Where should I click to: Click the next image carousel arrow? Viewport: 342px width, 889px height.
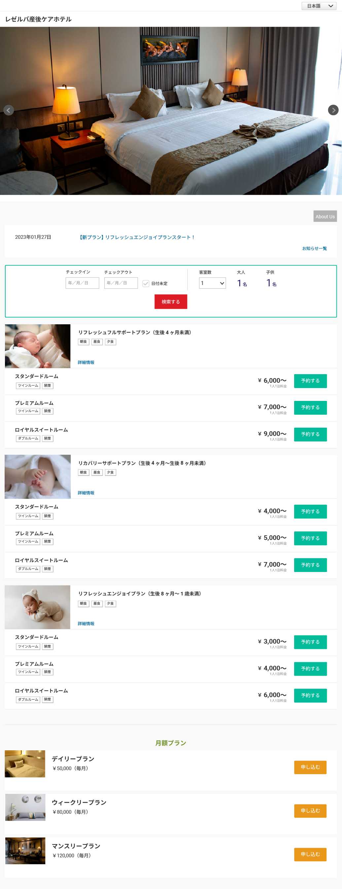click(333, 110)
